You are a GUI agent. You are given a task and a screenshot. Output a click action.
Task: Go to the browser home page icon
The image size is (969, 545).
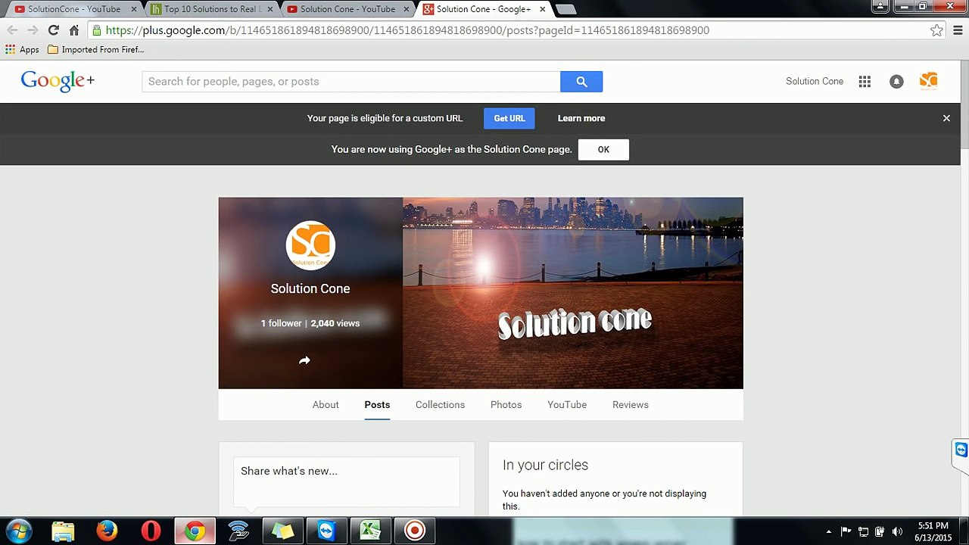coord(73,30)
